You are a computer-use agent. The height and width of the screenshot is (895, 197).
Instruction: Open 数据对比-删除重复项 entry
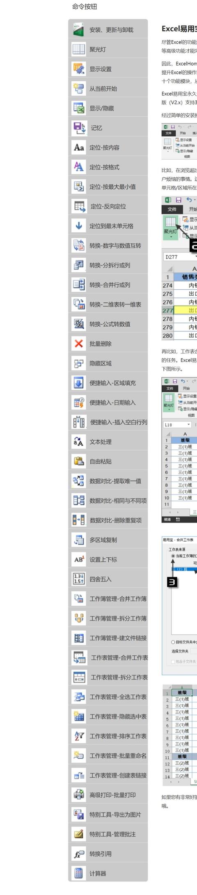click(x=108, y=520)
